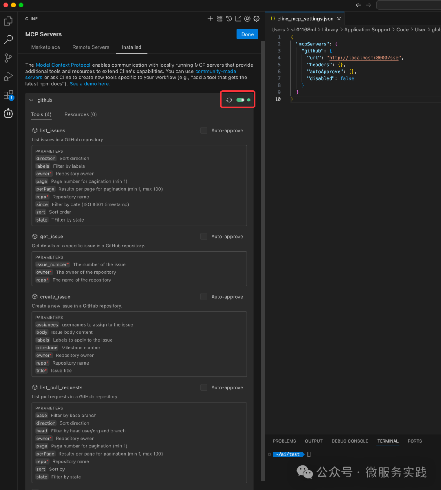Restart the github MCP server
Viewport: 441px width, 490px height.
coord(229,100)
